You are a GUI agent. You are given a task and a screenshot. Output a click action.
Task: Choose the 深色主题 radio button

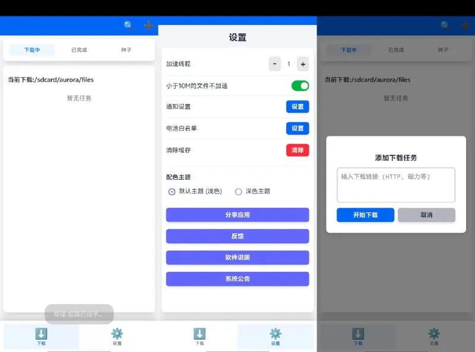(x=237, y=192)
